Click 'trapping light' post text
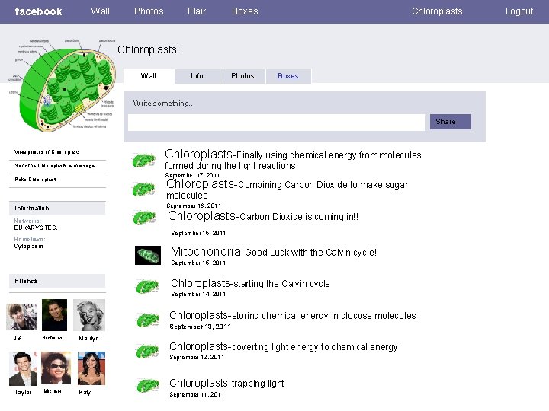The image size is (549, 411). [258, 384]
